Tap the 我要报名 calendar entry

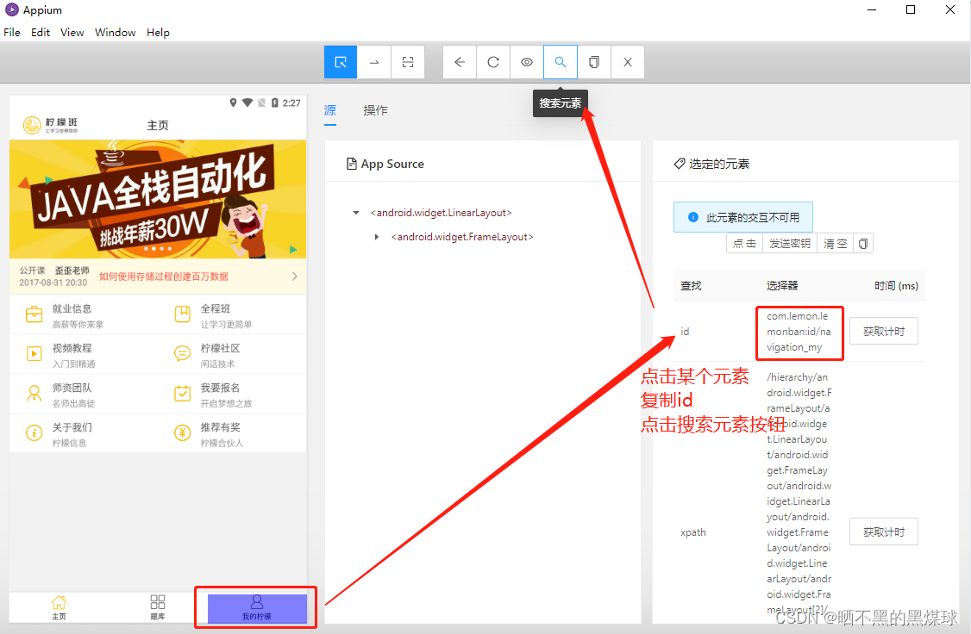[232, 395]
